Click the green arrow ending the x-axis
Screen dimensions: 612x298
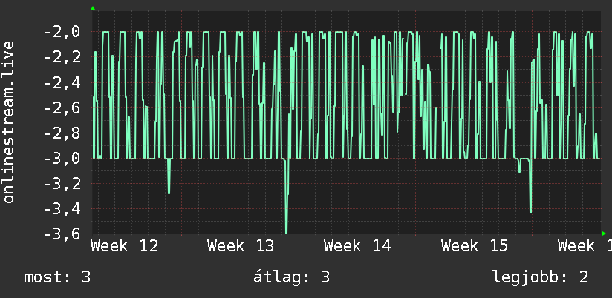[x=604, y=234]
